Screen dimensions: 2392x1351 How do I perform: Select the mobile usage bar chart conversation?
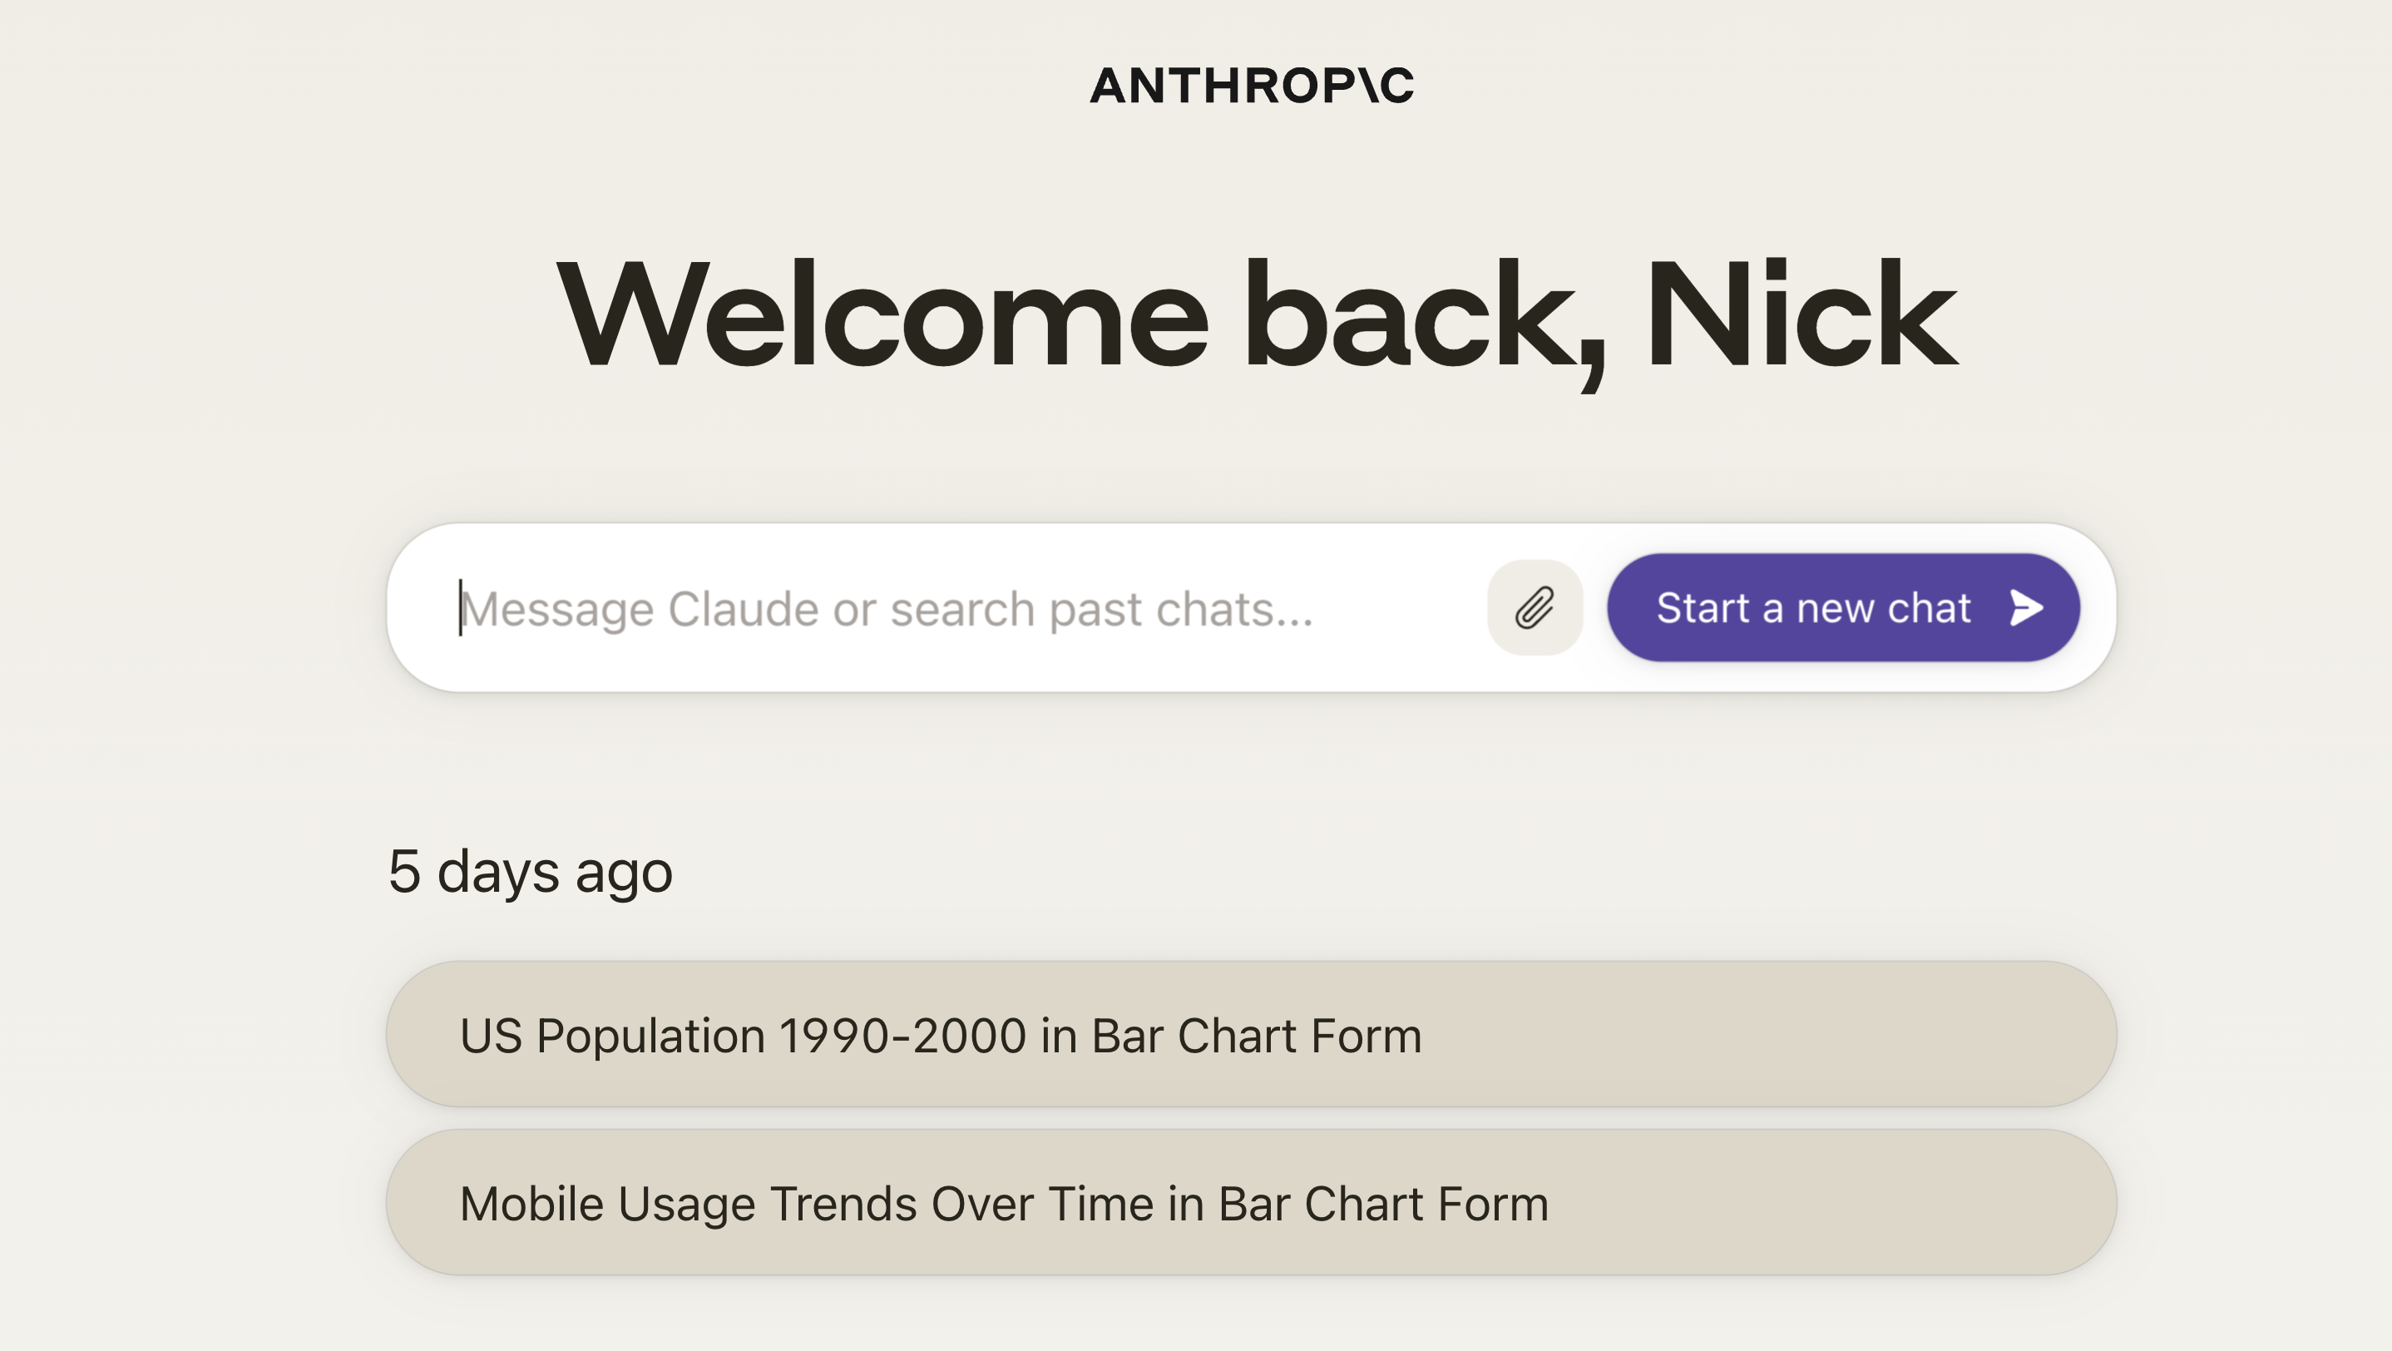pyautogui.click(x=1251, y=1202)
